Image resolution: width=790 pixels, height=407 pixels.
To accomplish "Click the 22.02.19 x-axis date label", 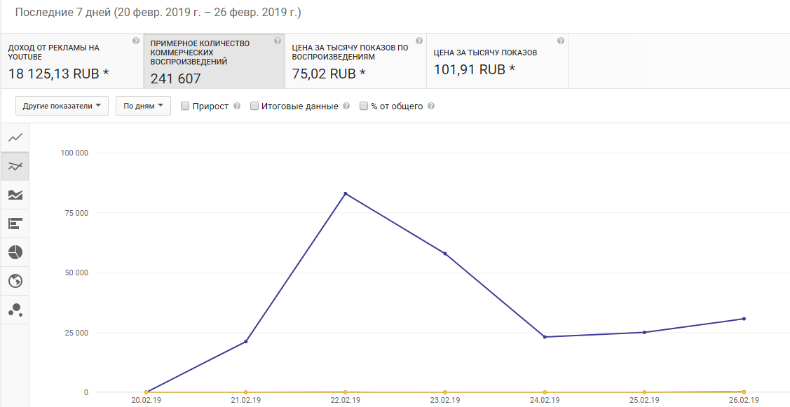I will tap(345, 401).
